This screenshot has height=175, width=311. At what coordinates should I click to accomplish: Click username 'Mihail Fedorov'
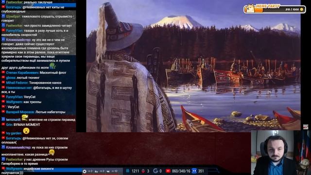point(17,83)
